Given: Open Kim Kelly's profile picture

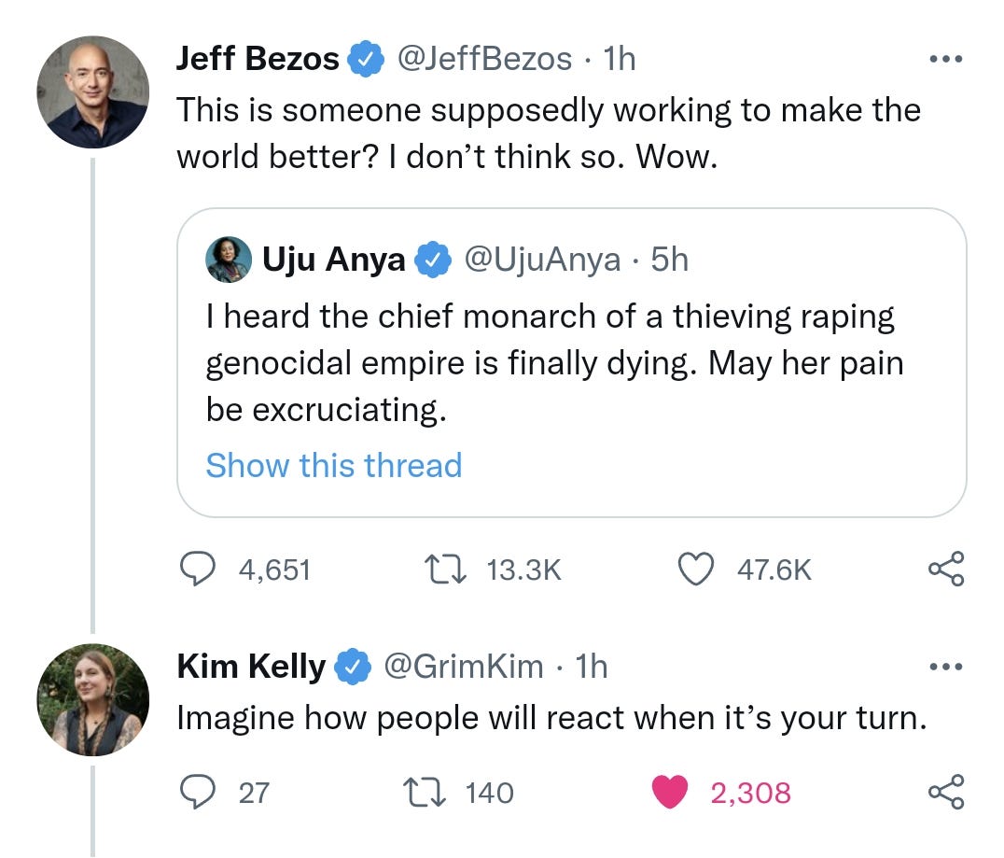Looking at the screenshot, I should [x=92, y=700].
